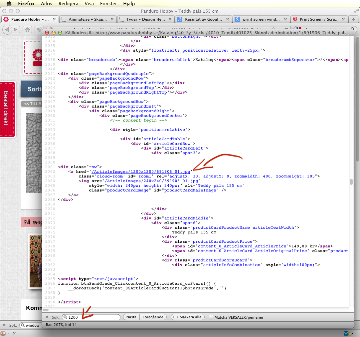
Task: Click the Föregående search button
Action: (x=153, y=317)
